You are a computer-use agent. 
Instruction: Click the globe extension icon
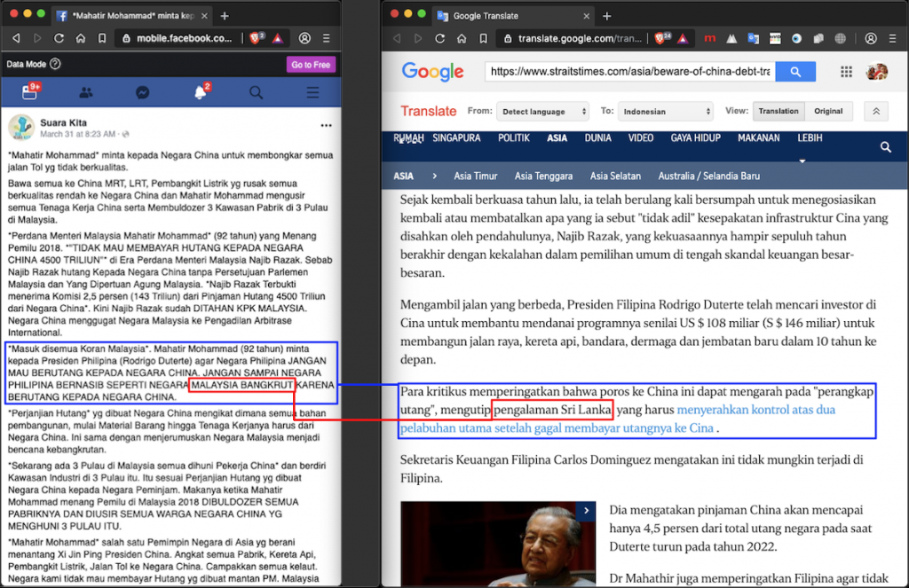point(840,38)
